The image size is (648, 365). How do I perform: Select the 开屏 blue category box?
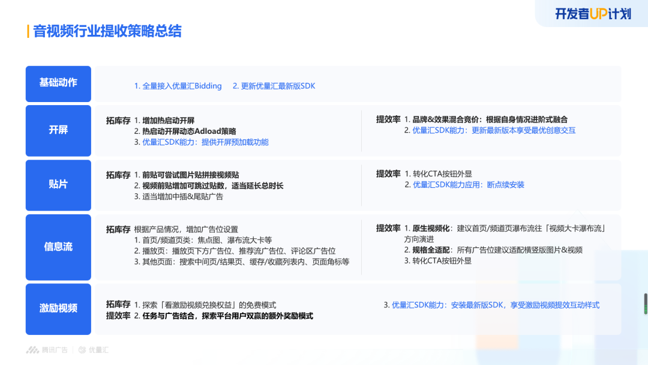pyautogui.click(x=58, y=131)
